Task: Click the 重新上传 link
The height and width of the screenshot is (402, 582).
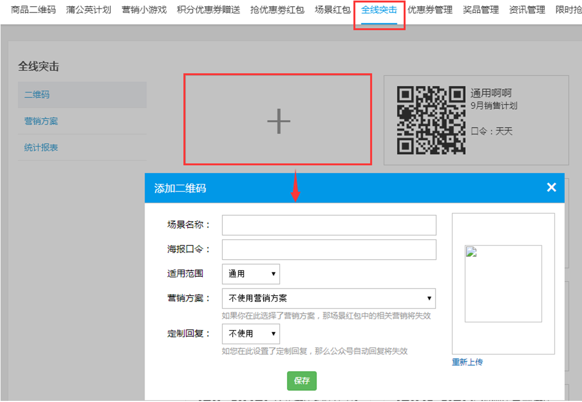Action: click(x=467, y=362)
